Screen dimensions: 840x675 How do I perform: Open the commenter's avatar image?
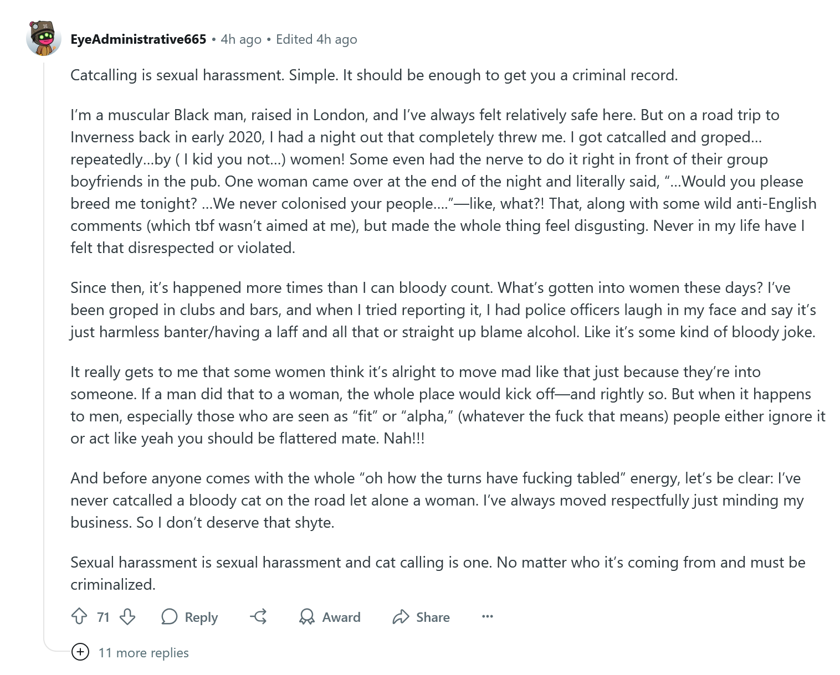44,39
